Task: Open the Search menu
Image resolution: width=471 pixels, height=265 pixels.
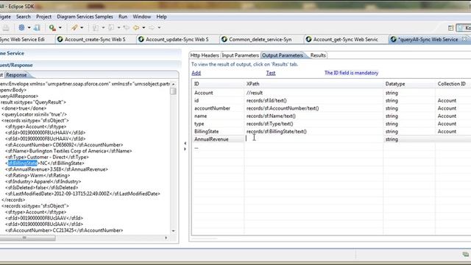Action: pos(24,17)
